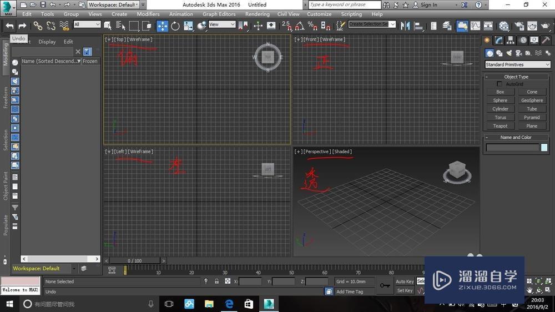Open the View reference coordinate dropdown
This screenshot has height=312, width=555.
[x=222, y=24]
